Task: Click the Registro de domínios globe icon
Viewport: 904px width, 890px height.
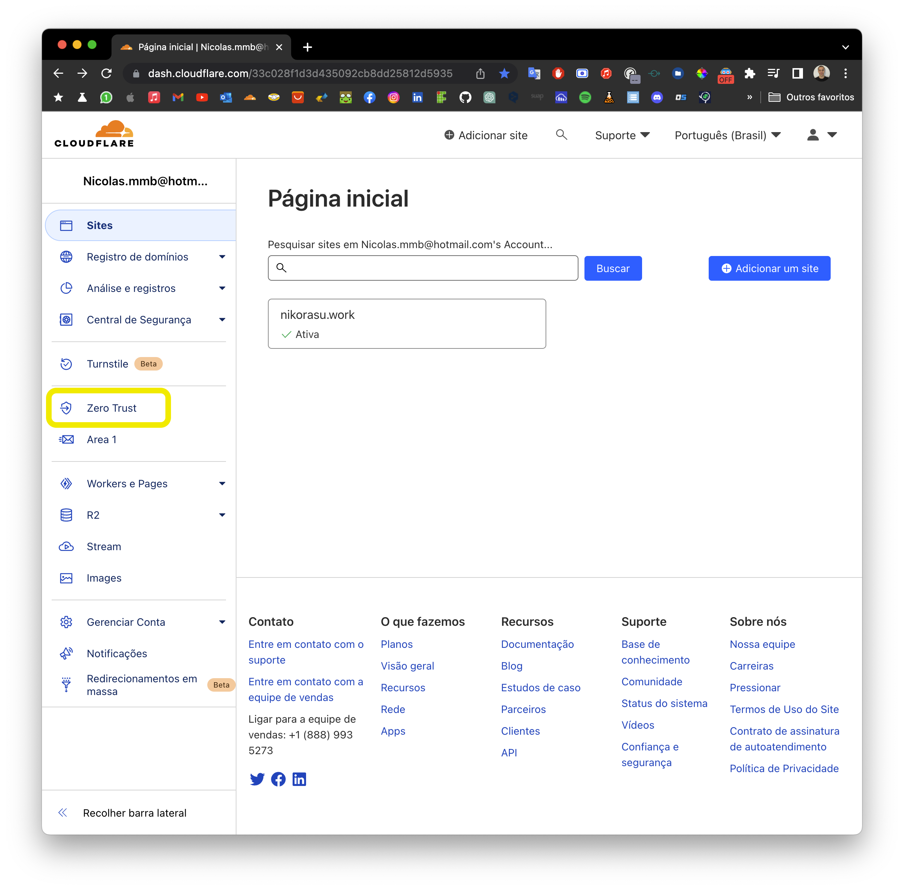Action: click(66, 257)
